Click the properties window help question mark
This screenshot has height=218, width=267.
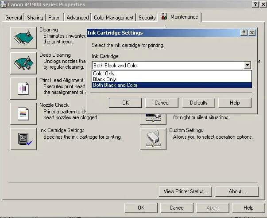click(x=255, y=4)
